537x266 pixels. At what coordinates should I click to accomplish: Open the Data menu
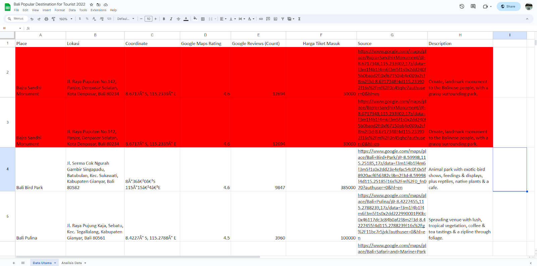coord(72,10)
